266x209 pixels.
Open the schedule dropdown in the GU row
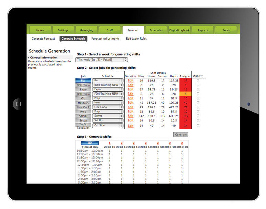(108, 98)
